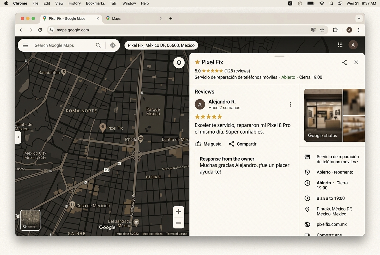The height and width of the screenshot is (255, 380).
Task: Open the pixelfix.com.mx website link
Action: tap(332, 224)
